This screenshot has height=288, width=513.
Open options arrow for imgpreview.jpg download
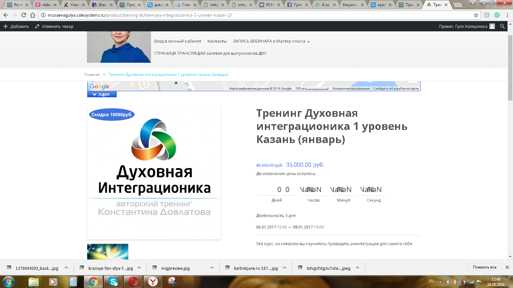click(x=212, y=268)
